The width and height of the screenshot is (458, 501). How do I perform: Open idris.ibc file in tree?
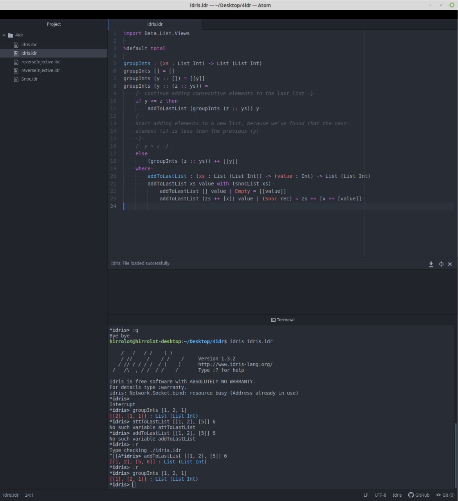point(29,45)
